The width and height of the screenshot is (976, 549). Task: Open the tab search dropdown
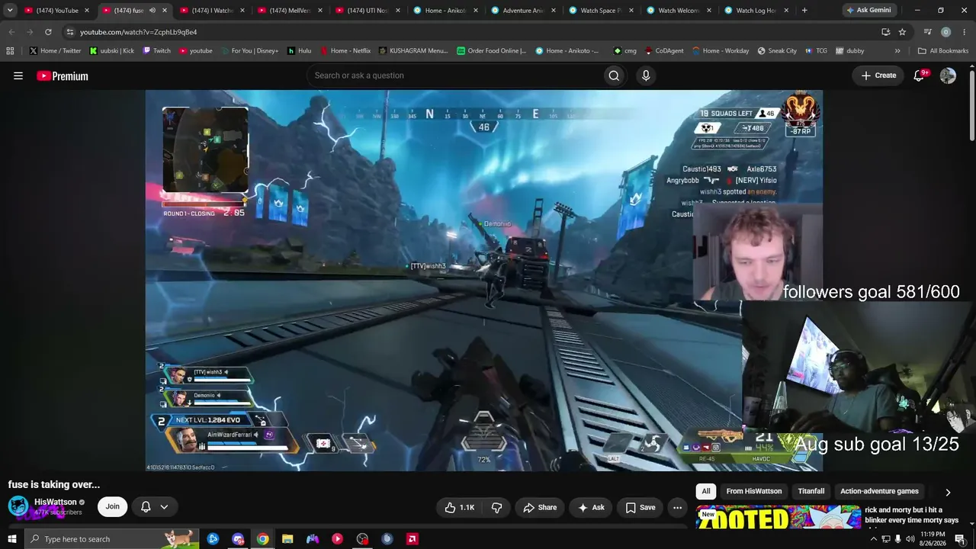pyautogui.click(x=10, y=11)
